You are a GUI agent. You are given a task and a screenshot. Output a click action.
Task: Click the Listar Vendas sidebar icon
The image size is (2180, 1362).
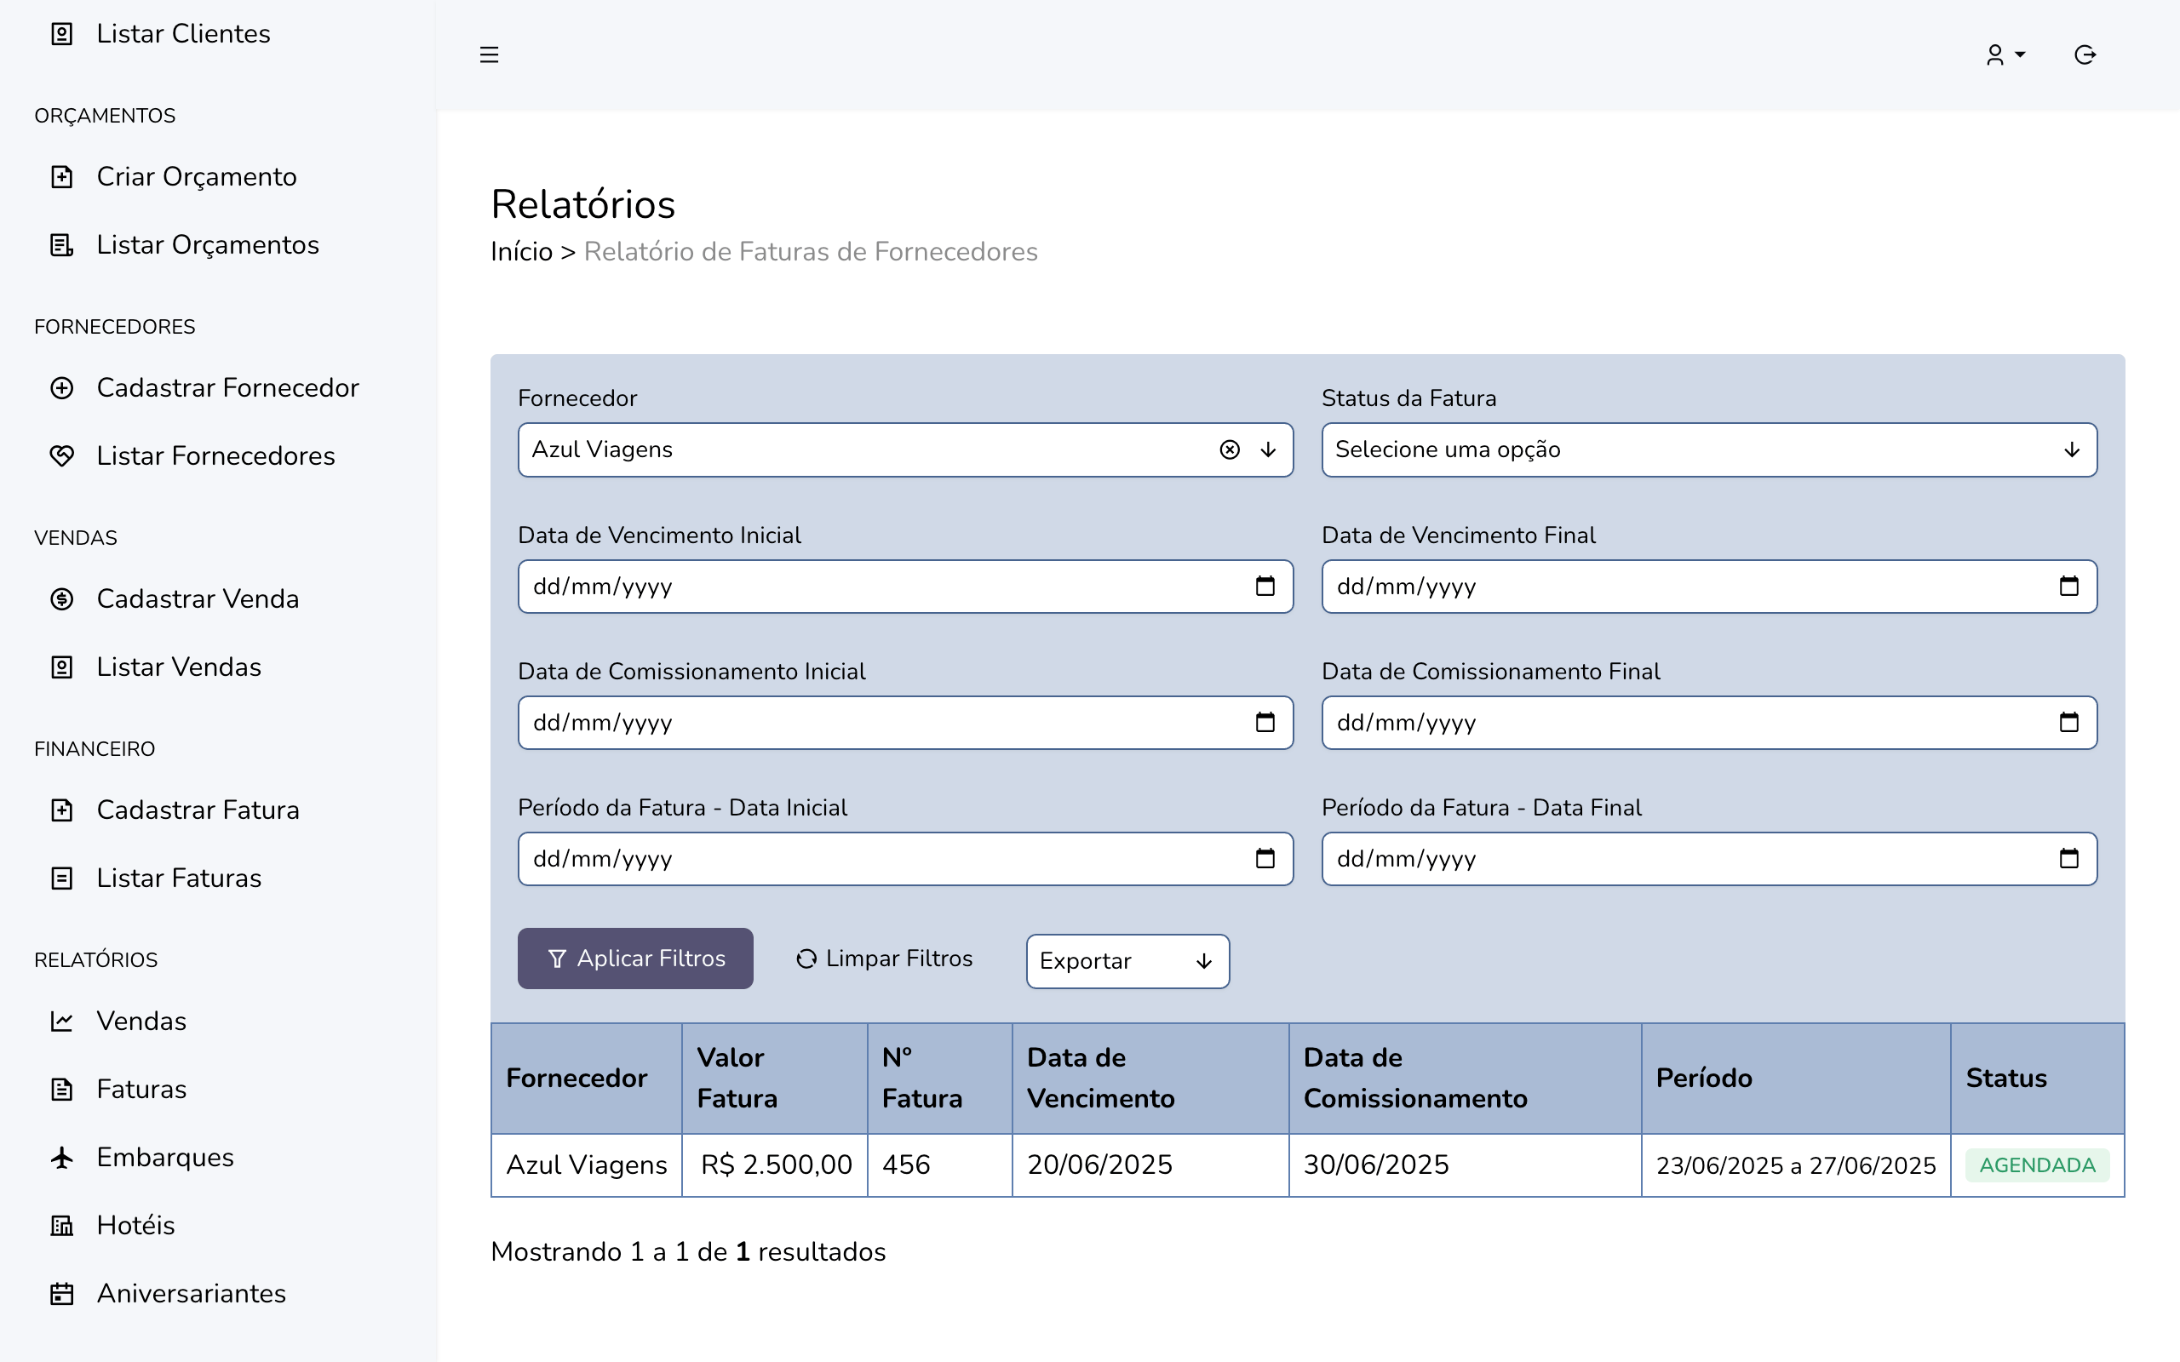tap(61, 667)
